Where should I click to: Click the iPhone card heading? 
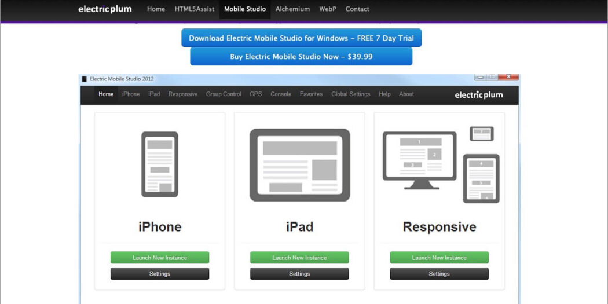pos(160,227)
